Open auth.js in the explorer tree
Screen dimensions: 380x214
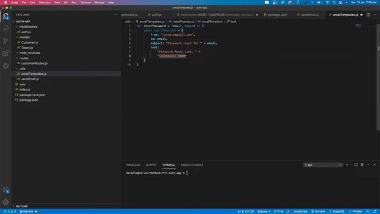pyautogui.click(x=26, y=32)
